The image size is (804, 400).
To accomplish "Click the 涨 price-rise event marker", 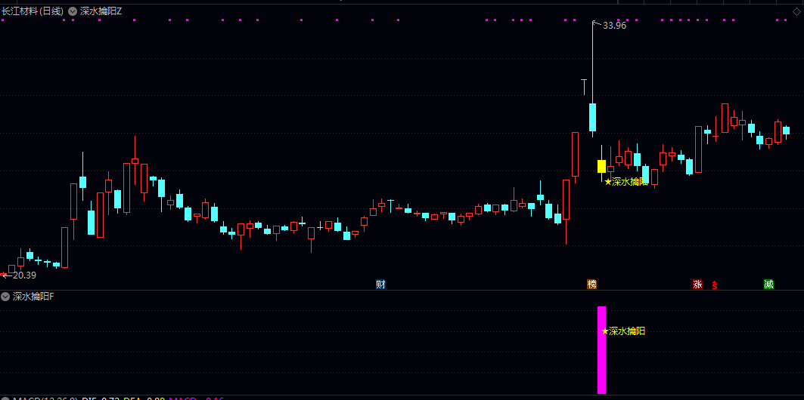I will [697, 285].
